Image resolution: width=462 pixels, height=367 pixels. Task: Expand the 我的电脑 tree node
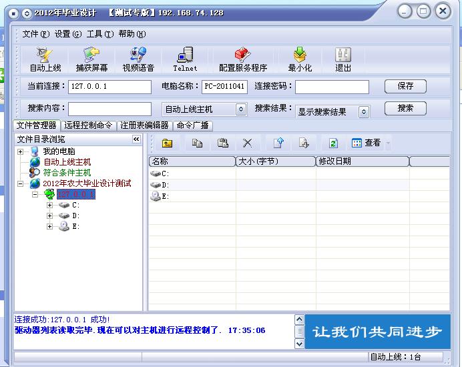pyautogui.click(x=20, y=151)
